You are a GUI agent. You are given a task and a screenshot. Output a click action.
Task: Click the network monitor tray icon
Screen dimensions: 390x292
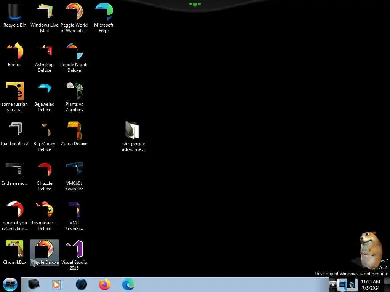pos(342,284)
